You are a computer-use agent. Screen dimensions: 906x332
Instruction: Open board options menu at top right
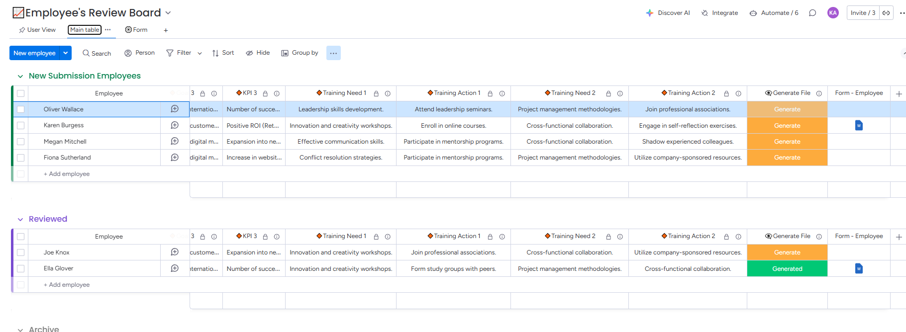[x=902, y=13]
